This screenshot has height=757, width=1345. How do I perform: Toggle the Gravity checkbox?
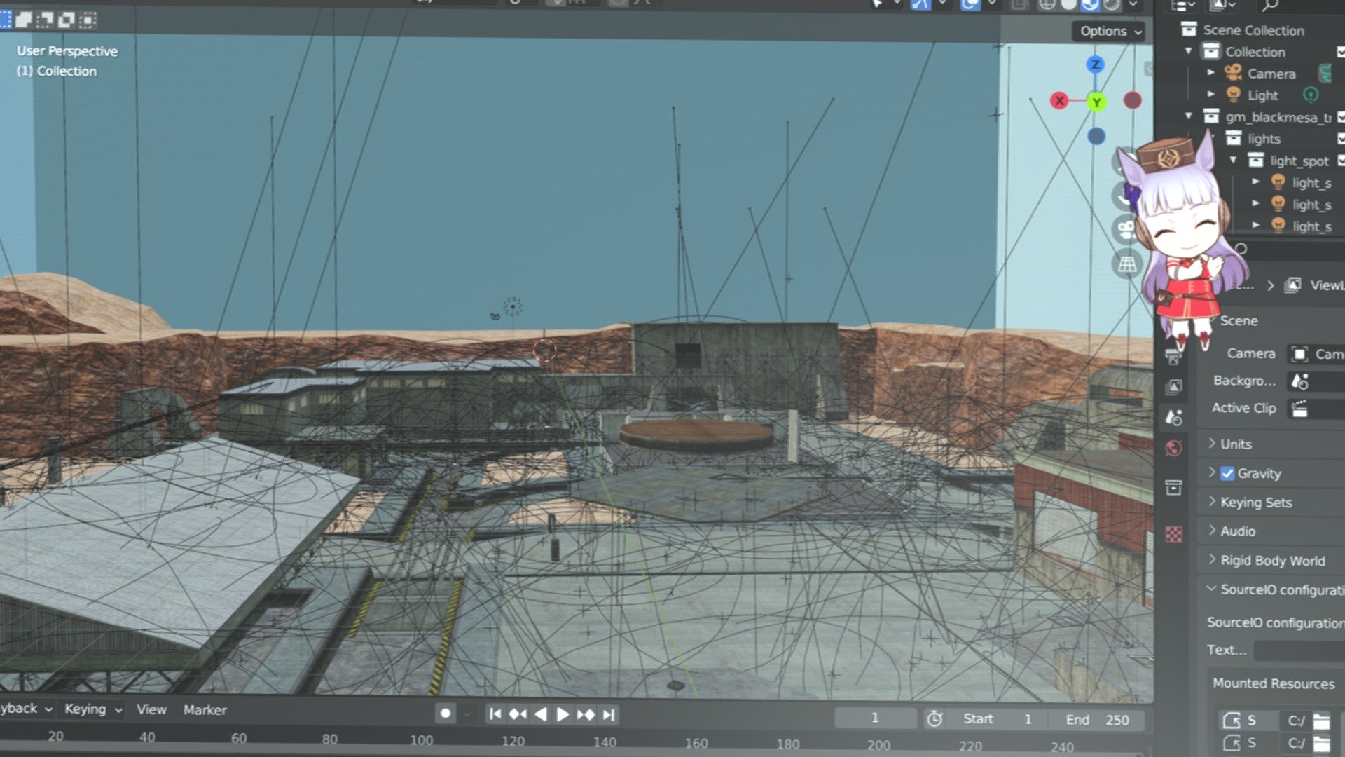point(1227,473)
